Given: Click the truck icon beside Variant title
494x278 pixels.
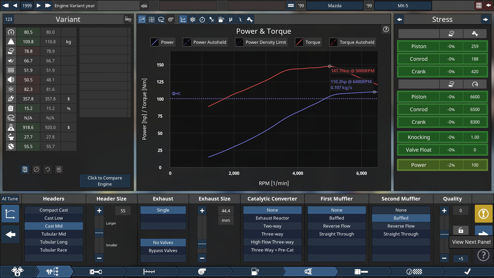Looking at the screenshot, I should click(x=128, y=19).
